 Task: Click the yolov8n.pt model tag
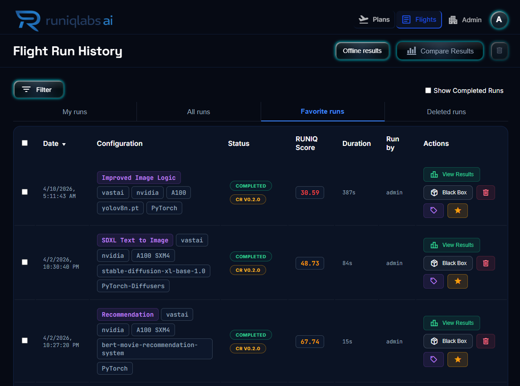(120, 208)
